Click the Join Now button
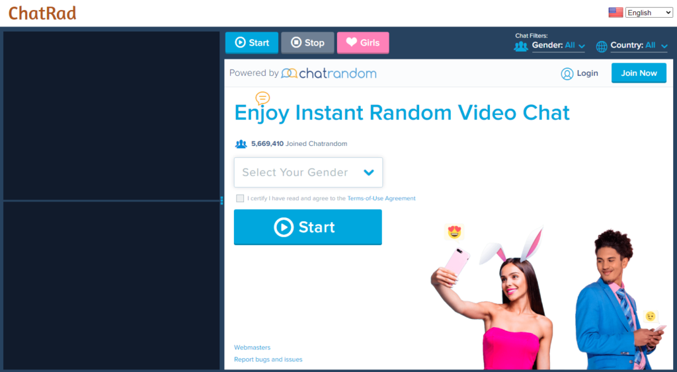The width and height of the screenshot is (677, 372). pos(639,73)
